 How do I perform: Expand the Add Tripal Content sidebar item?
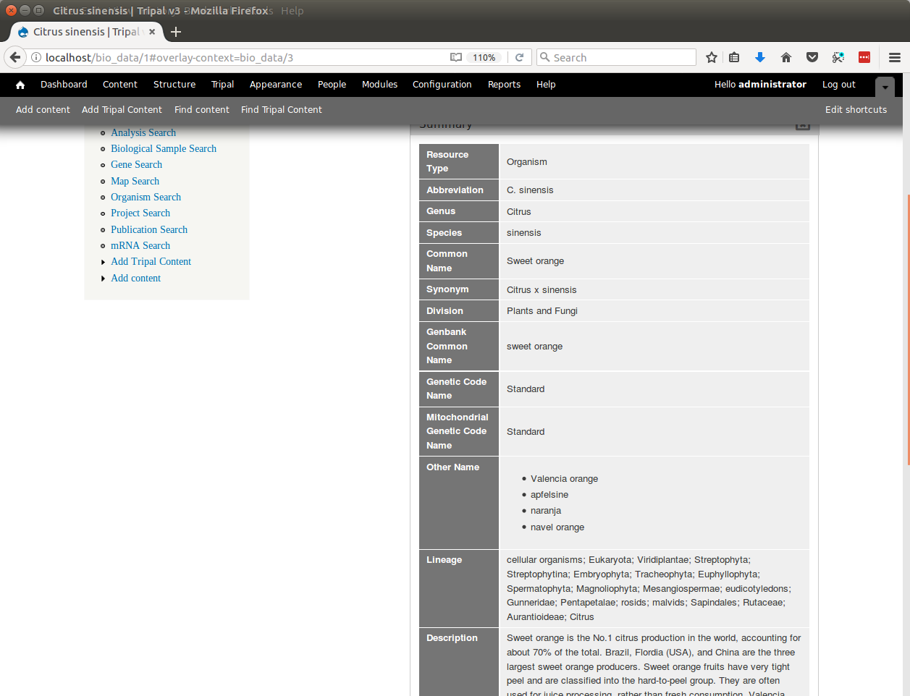click(151, 262)
